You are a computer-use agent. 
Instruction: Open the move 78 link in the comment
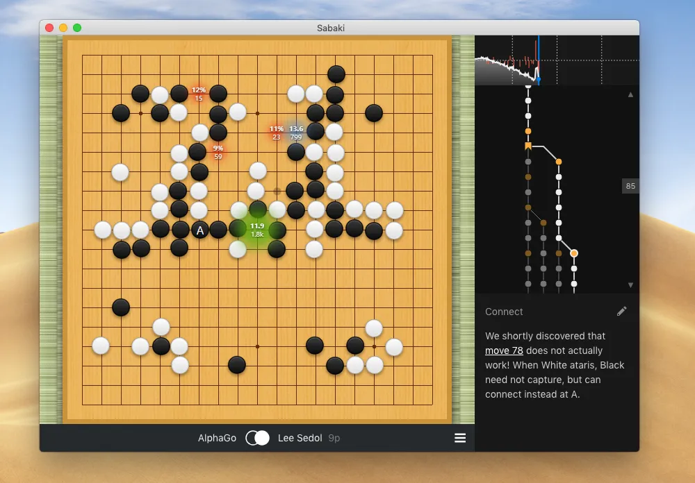504,350
